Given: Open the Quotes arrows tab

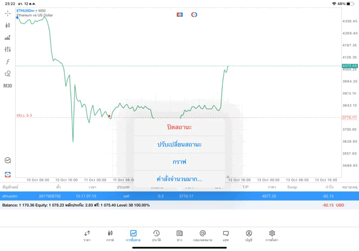Looking at the screenshot, I should tap(87, 235).
